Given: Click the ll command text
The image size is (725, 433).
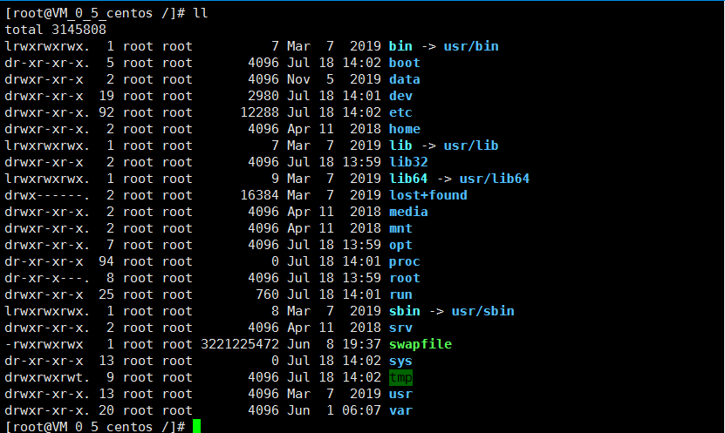Looking at the screenshot, I should 200,13.
